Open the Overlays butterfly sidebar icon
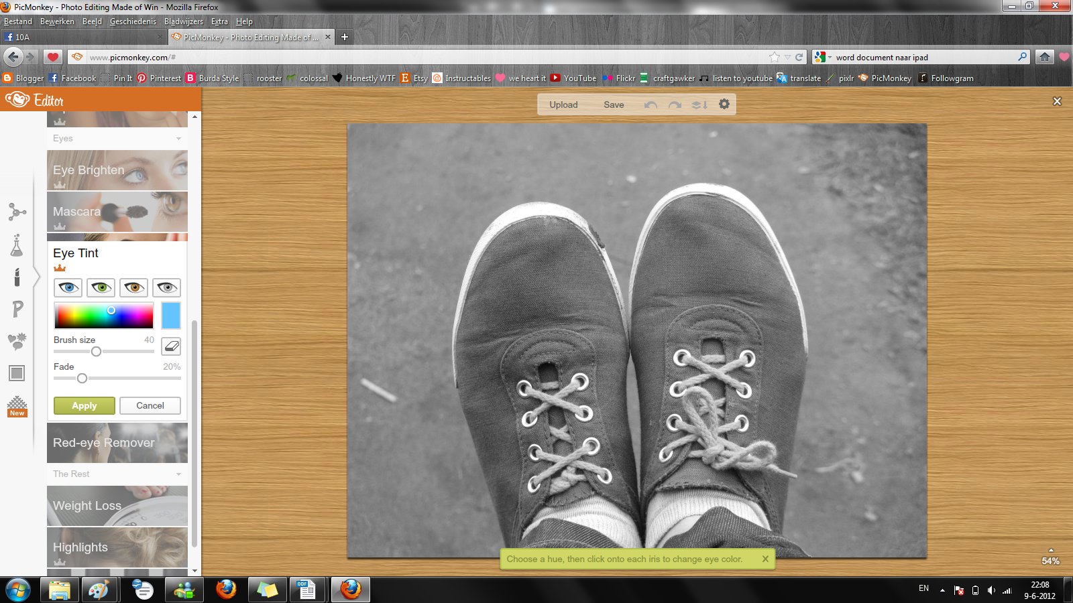The width and height of the screenshot is (1073, 603). coord(17,341)
